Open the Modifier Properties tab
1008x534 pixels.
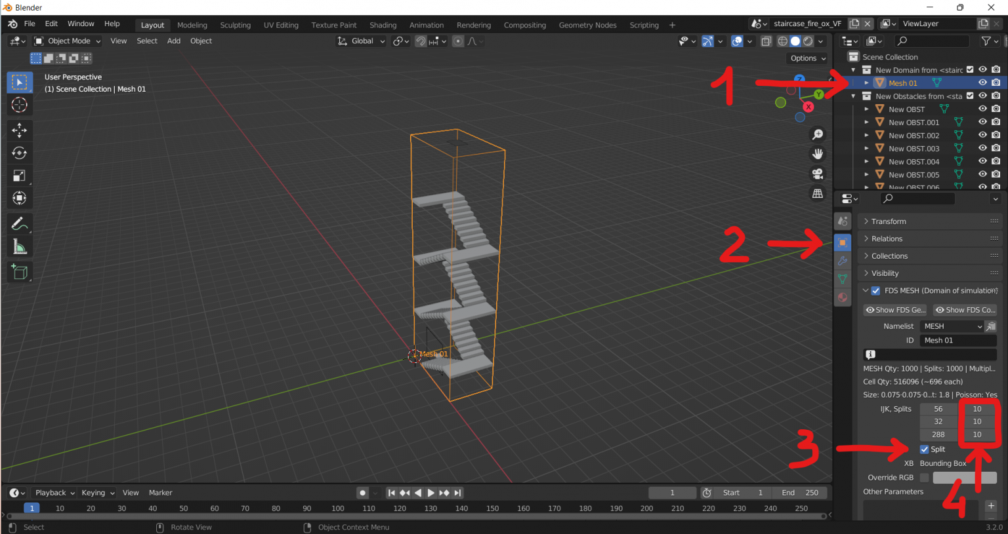click(x=843, y=260)
